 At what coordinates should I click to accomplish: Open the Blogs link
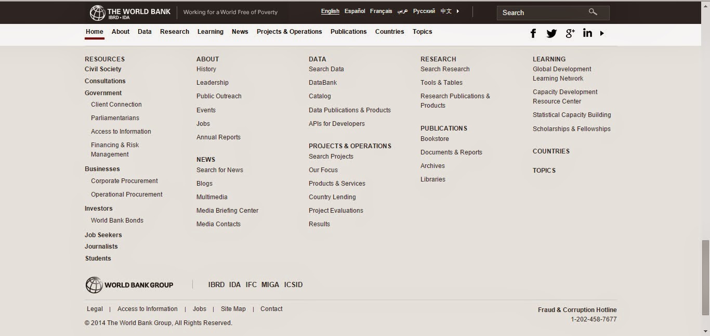click(x=204, y=184)
